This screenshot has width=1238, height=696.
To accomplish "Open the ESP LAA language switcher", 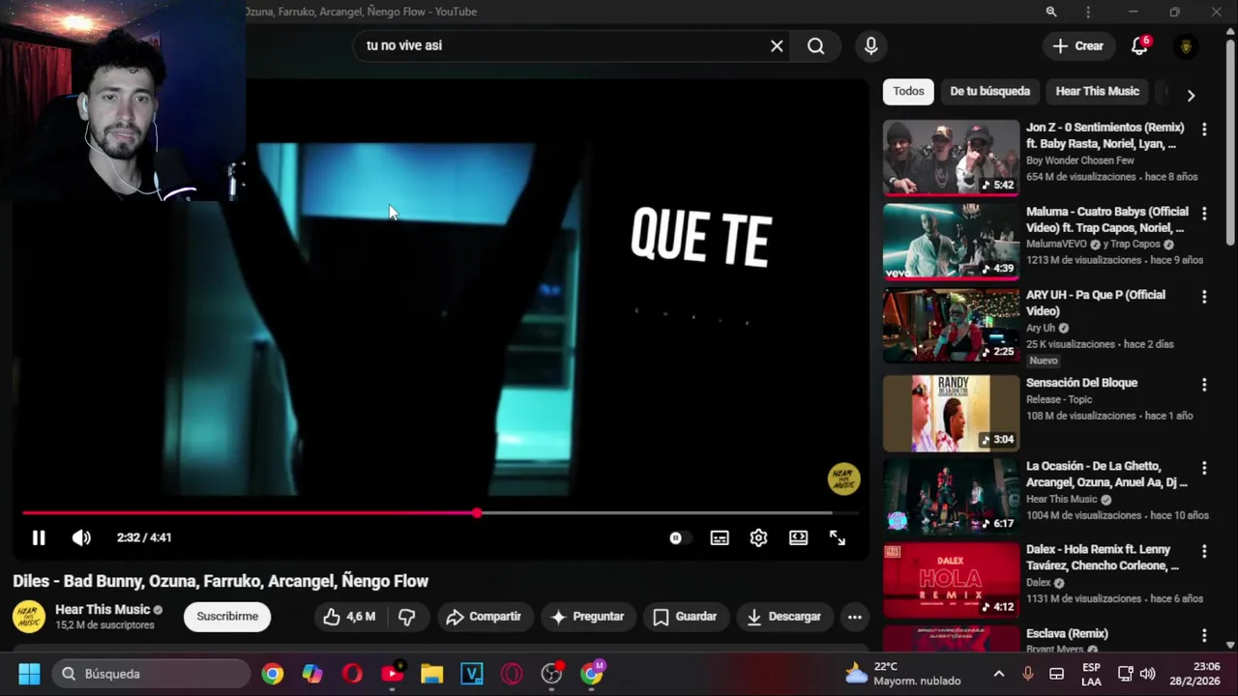I will pos(1091,674).
